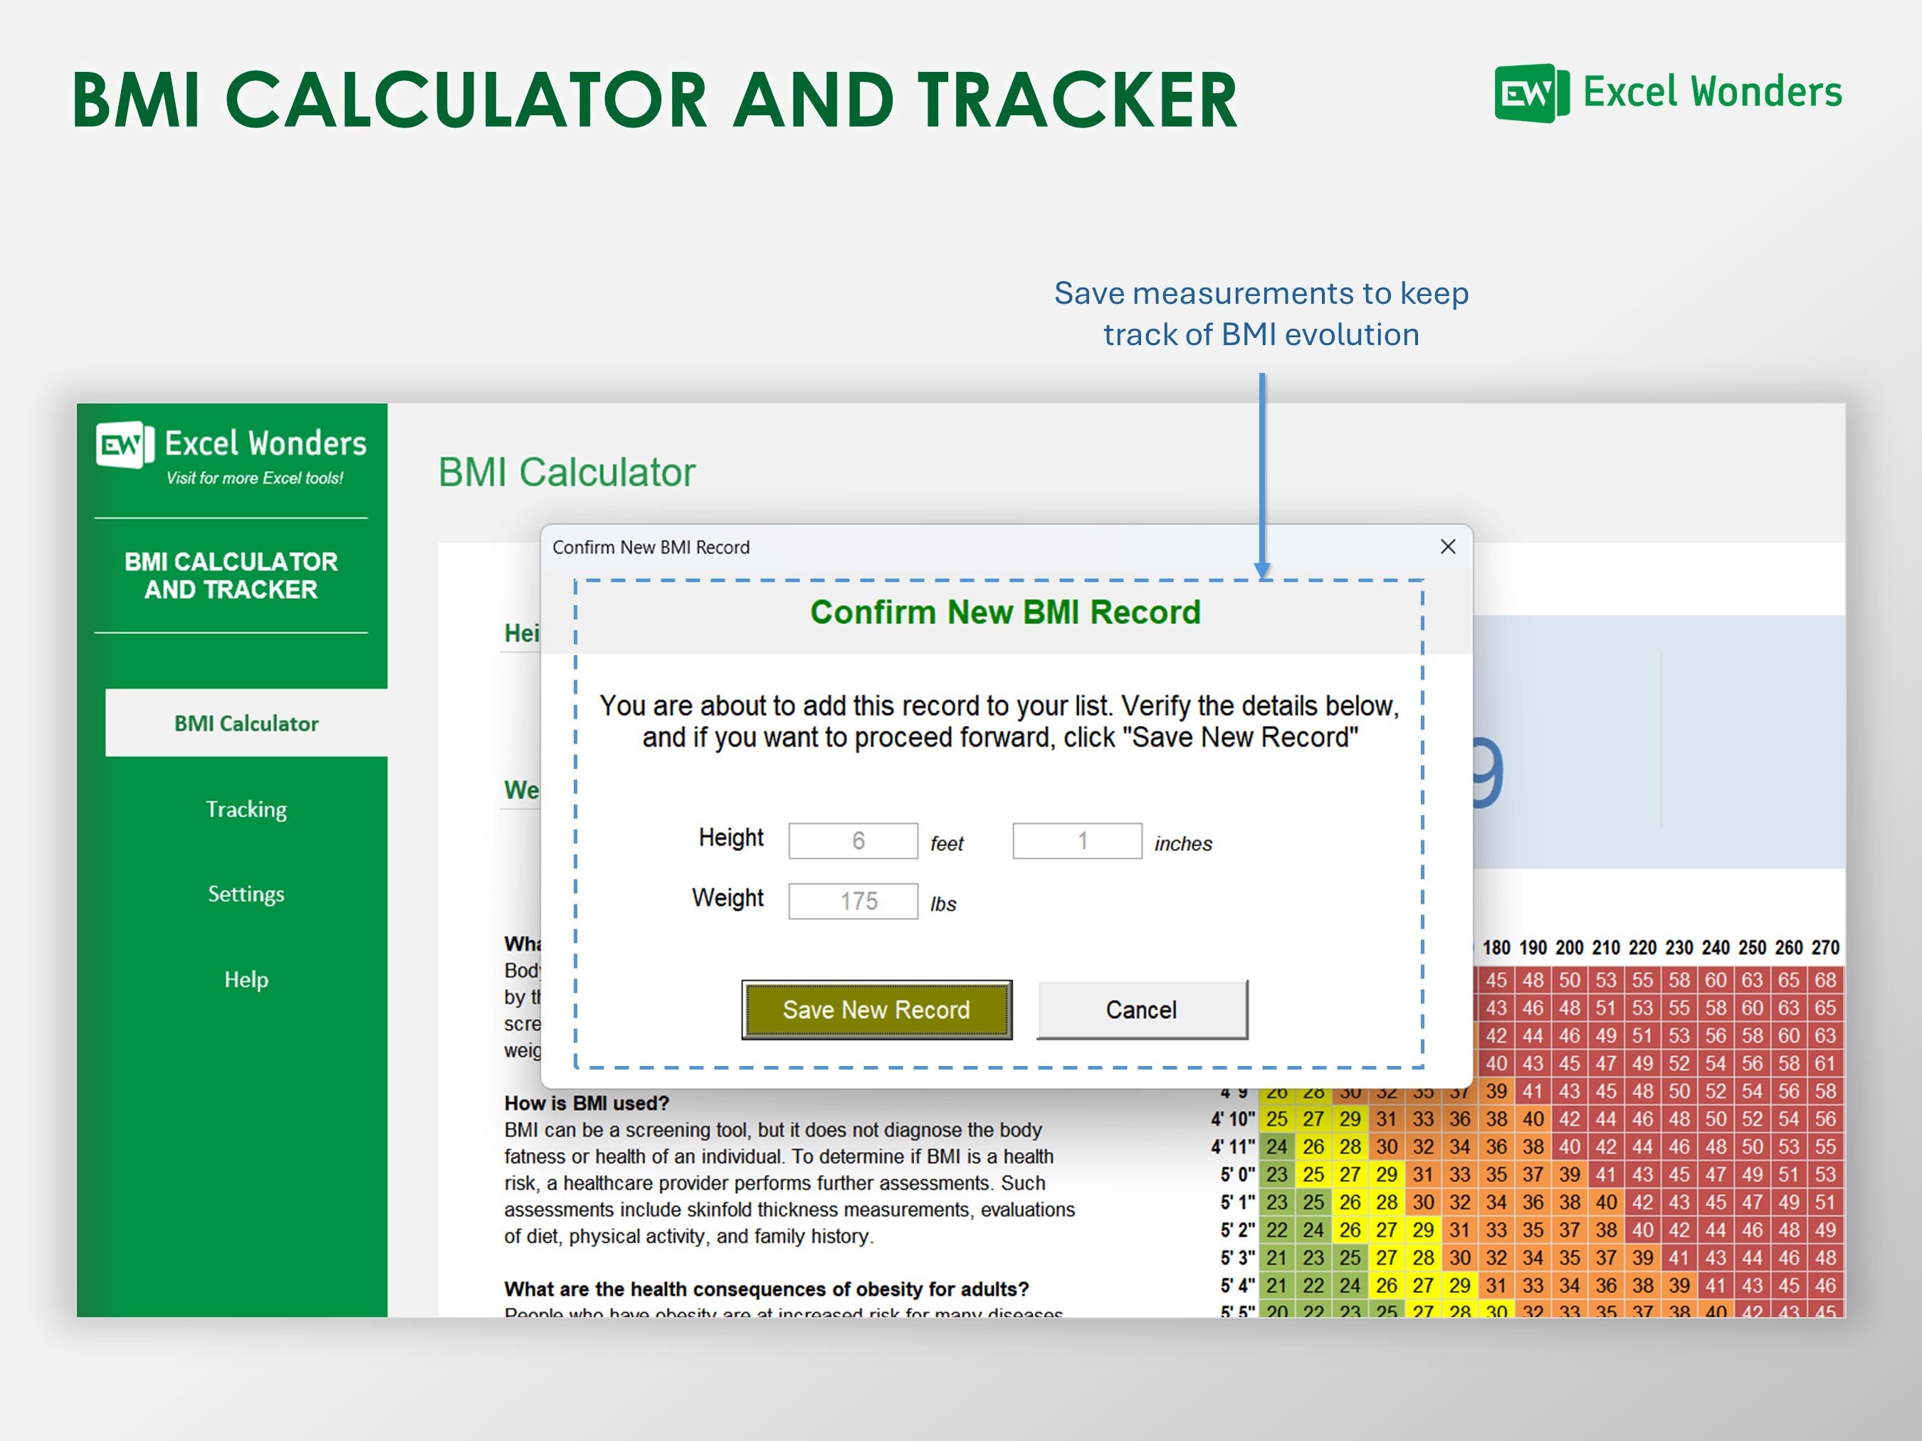Click Save New Record
1922x1441 pixels.
[876, 1009]
